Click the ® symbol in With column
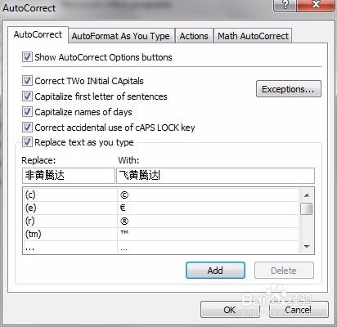The image size is (337, 327). click(x=124, y=222)
